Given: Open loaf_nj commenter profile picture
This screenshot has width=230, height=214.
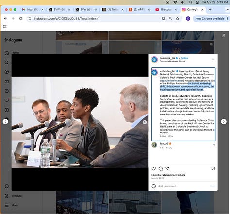Looking at the screenshot, I should (x=154, y=145).
